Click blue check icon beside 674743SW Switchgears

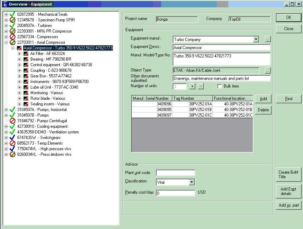tap(12, 138)
